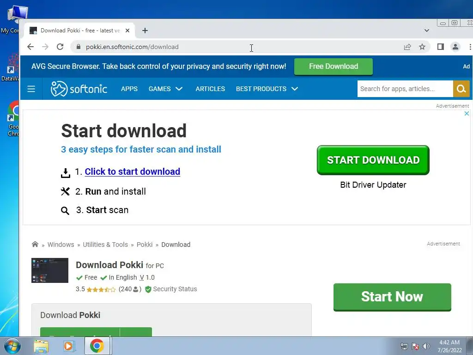Open the Pokki breadcrumb link
The image size is (473, 355).
(145, 245)
